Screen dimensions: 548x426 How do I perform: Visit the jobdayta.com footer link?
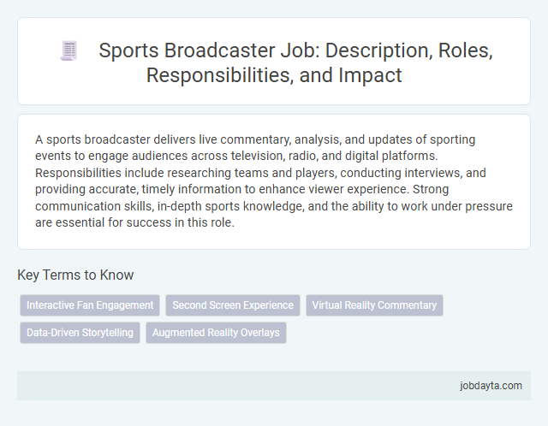491,386
